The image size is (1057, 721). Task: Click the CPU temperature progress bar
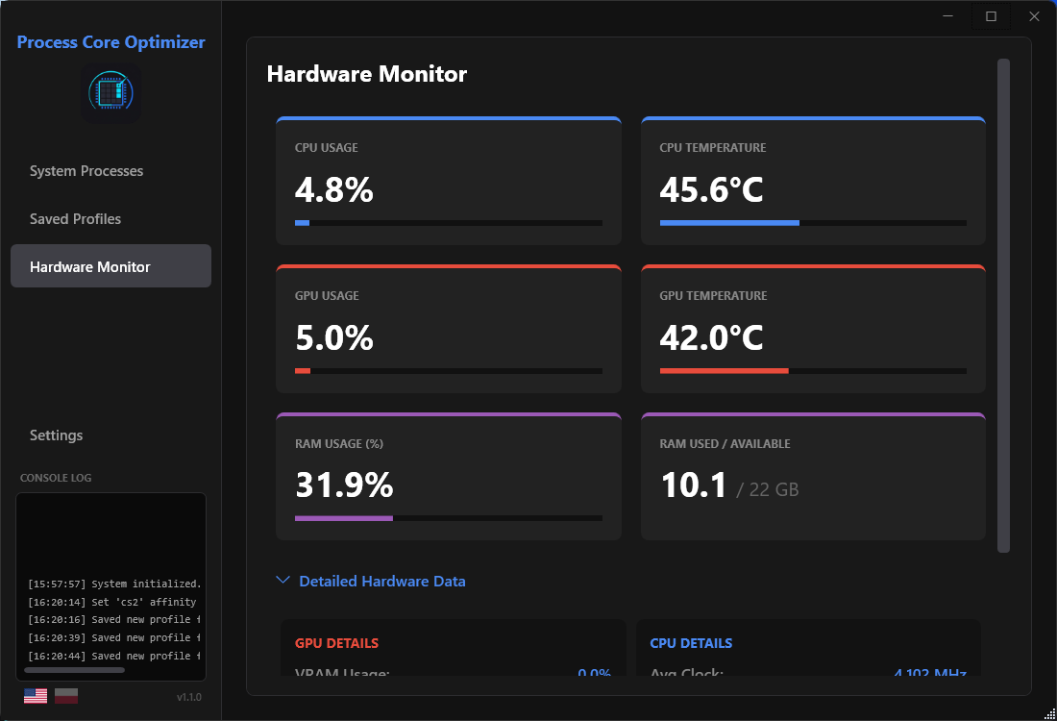813,223
